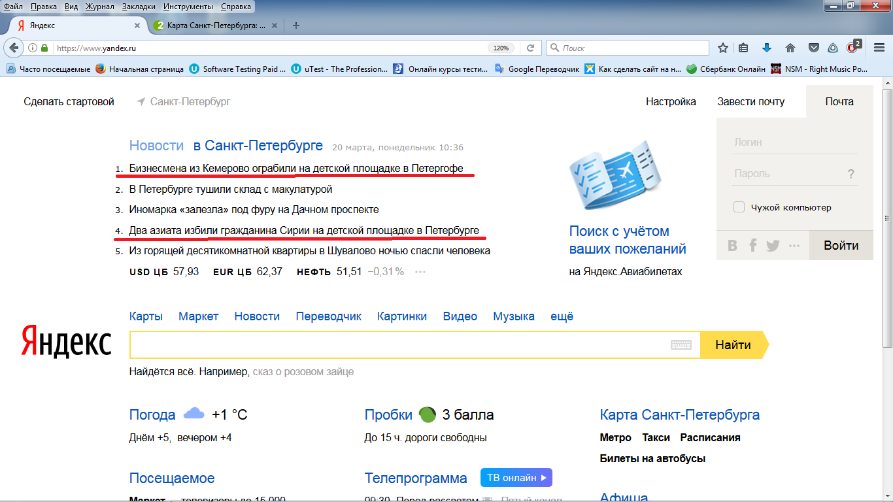Expand more exchange rates via the three dots
The image size is (893, 502).
[420, 272]
